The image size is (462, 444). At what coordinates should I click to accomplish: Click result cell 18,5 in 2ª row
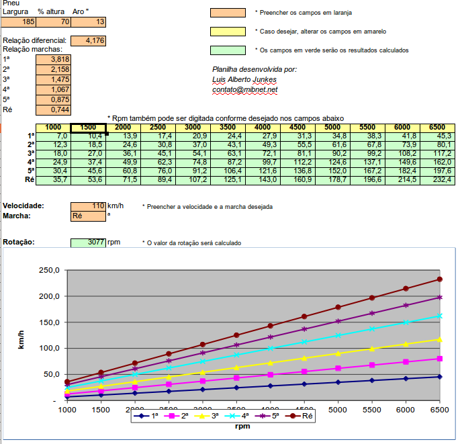(x=89, y=145)
